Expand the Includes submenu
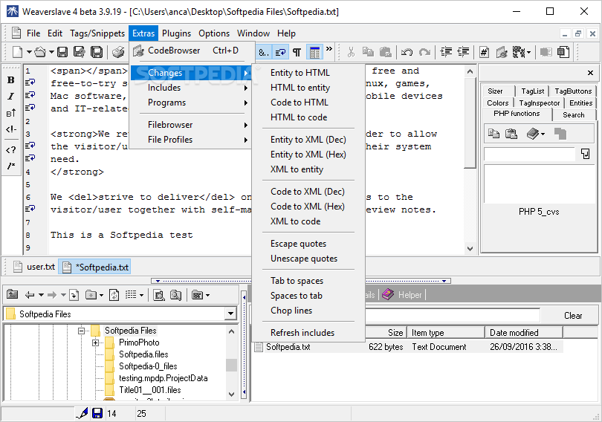This screenshot has height=422, width=602. [190, 88]
